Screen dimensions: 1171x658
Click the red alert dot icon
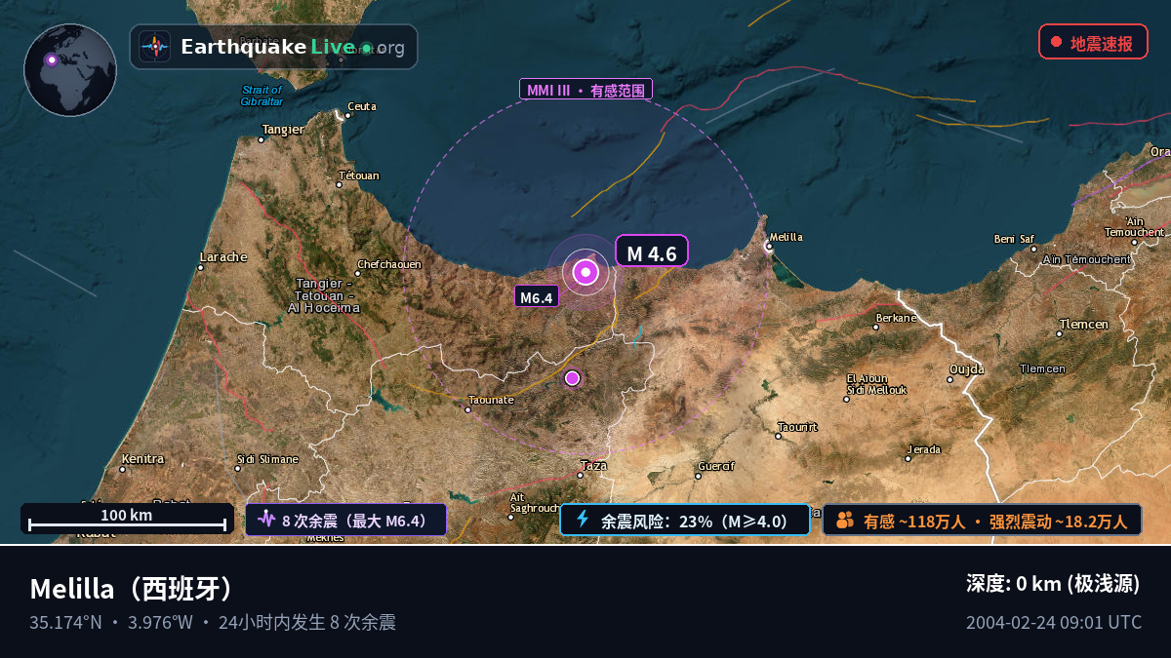pos(1056,42)
